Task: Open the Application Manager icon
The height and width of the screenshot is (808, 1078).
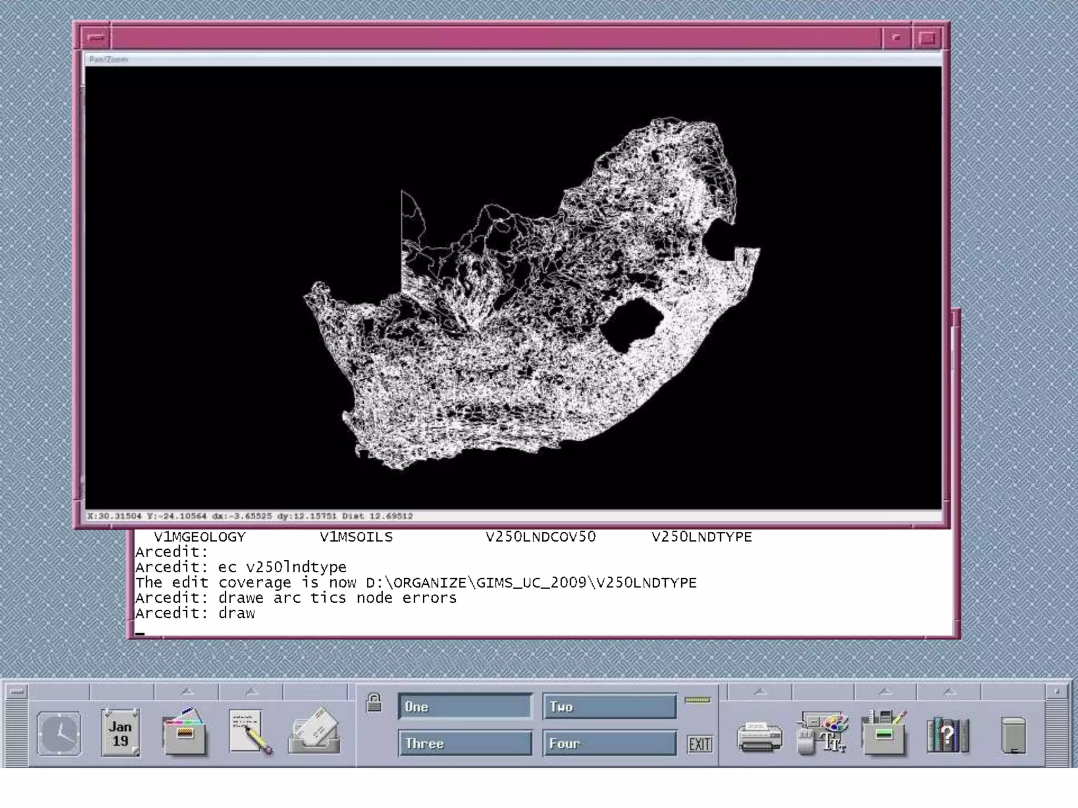Action: [884, 732]
